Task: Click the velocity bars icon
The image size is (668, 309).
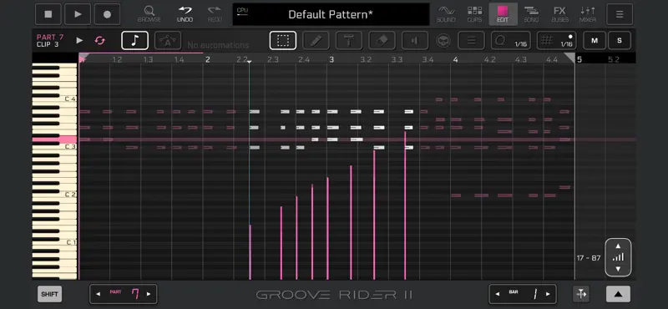Action: [x=618, y=257]
